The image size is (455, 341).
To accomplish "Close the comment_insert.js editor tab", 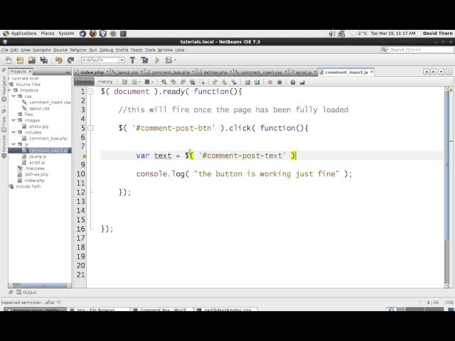I will point(372,72).
